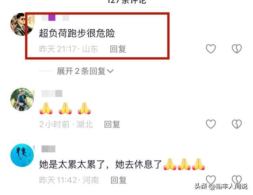Dislike the 超负荷跑步很危险 comment
This screenshot has width=253, height=195.
pos(236,49)
